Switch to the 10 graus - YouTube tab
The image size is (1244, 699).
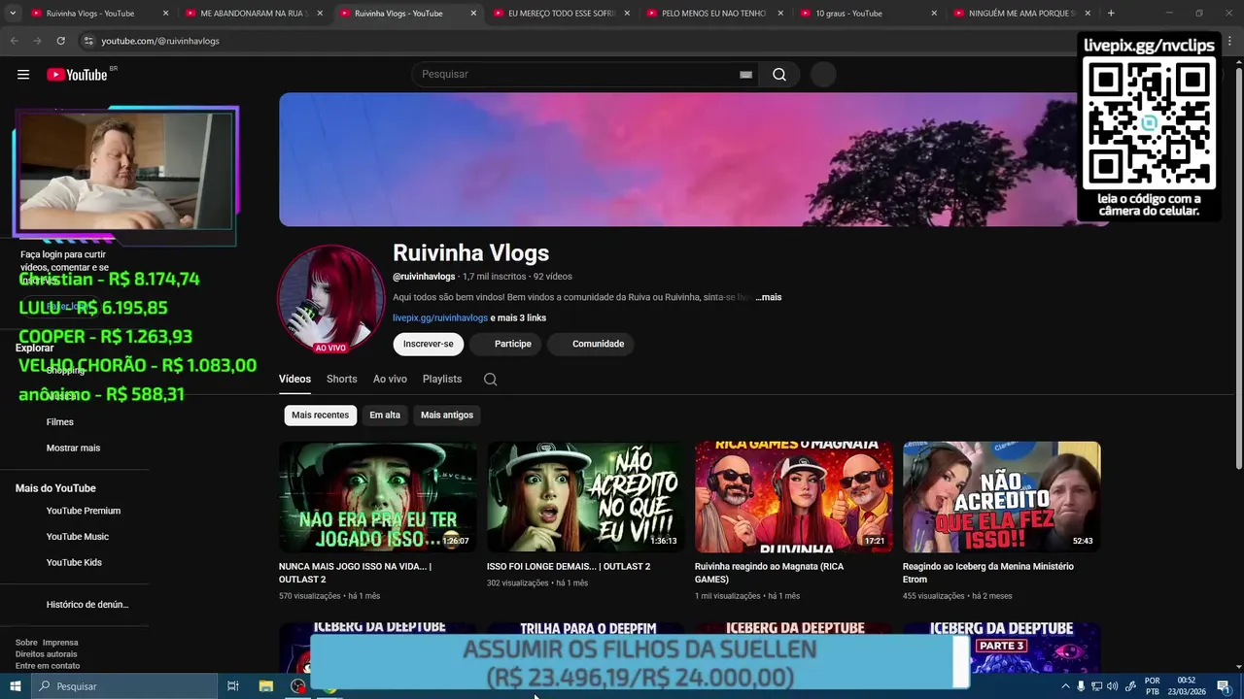tap(848, 14)
